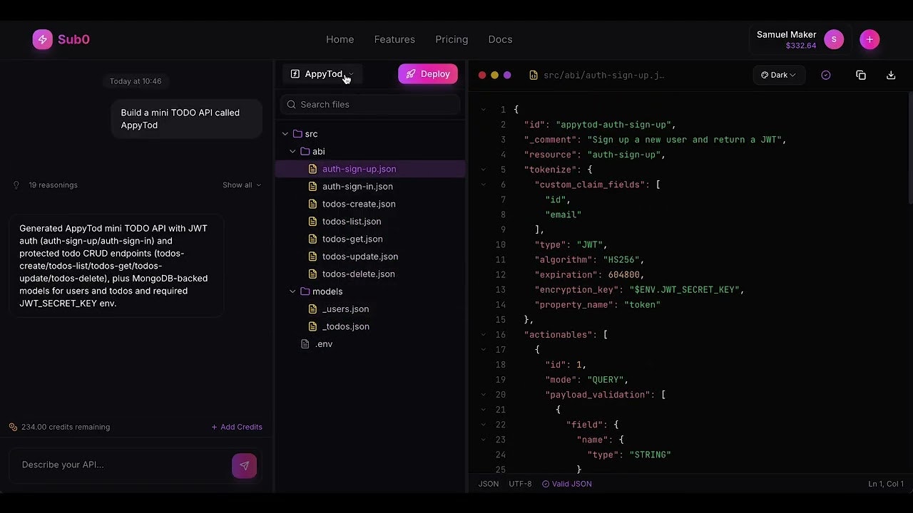
Task: Fold the tokenize block at line 5
Action: click(484, 170)
